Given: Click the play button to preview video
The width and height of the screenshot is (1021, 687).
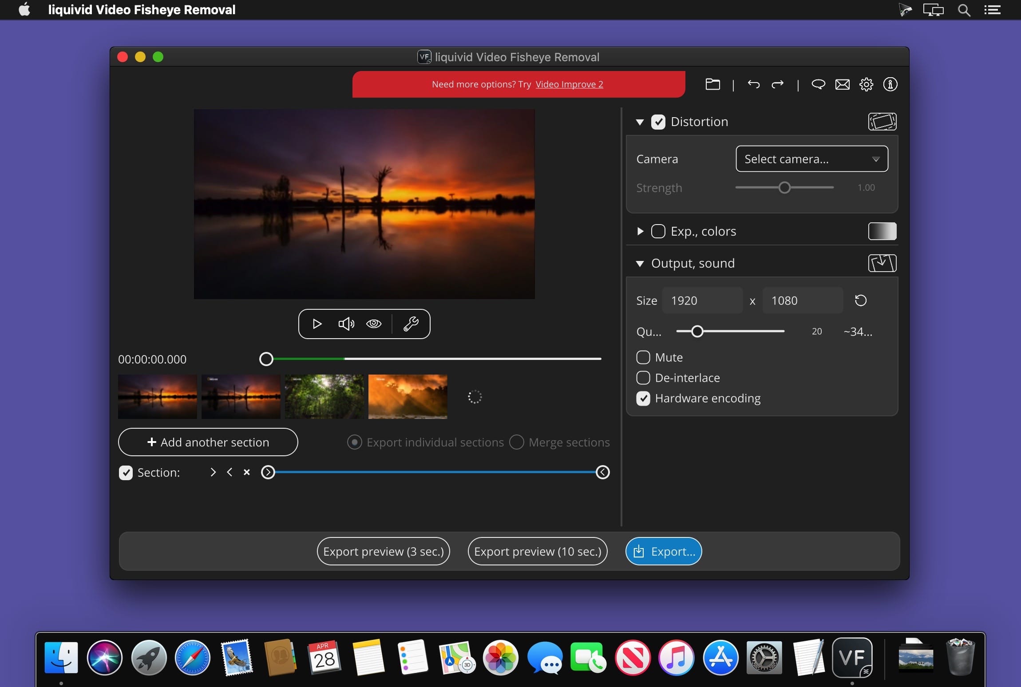Looking at the screenshot, I should click(317, 323).
